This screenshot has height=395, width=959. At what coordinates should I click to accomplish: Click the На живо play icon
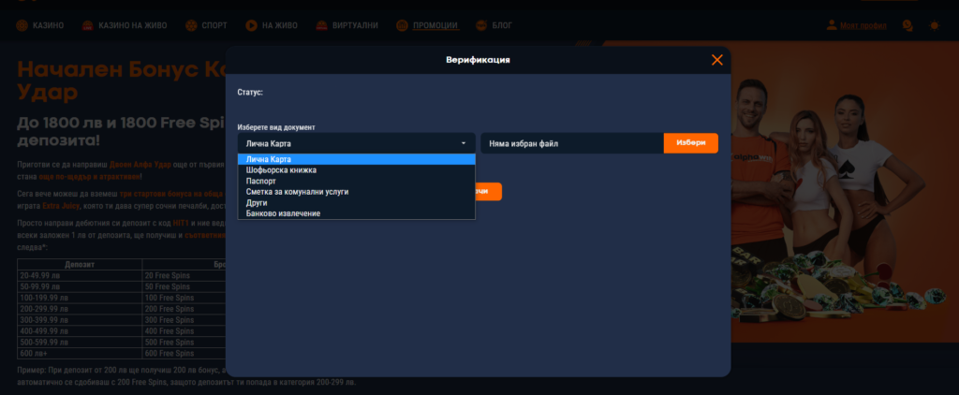coord(252,25)
